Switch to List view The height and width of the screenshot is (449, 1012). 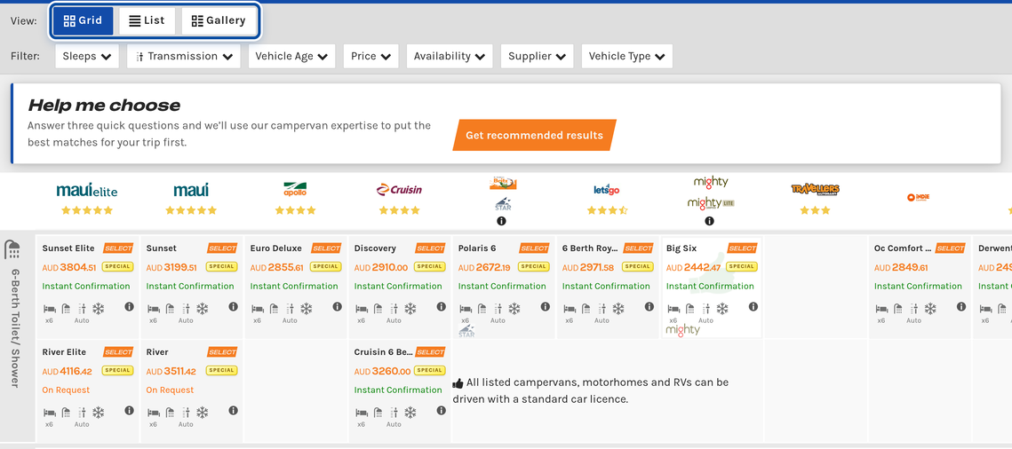(147, 20)
